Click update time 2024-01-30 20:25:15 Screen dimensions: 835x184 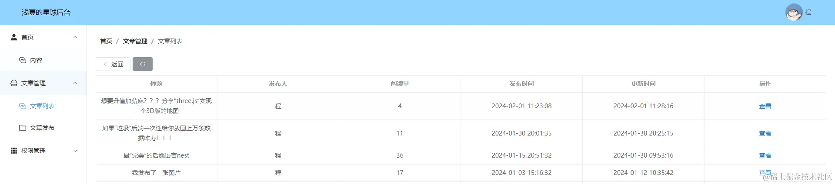point(643,133)
